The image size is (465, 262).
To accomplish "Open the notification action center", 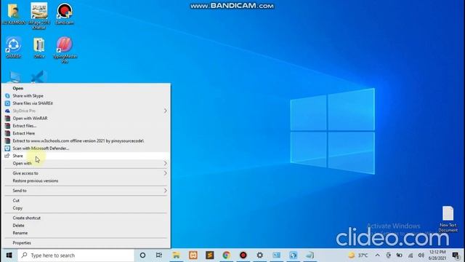I will coord(456,255).
